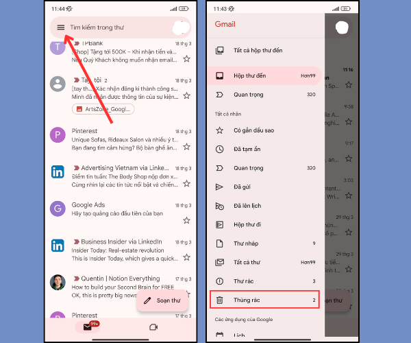The height and width of the screenshot is (343, 411).
Task: Open 'Hộp thư đi' outbox label
Action: point(265,225)
